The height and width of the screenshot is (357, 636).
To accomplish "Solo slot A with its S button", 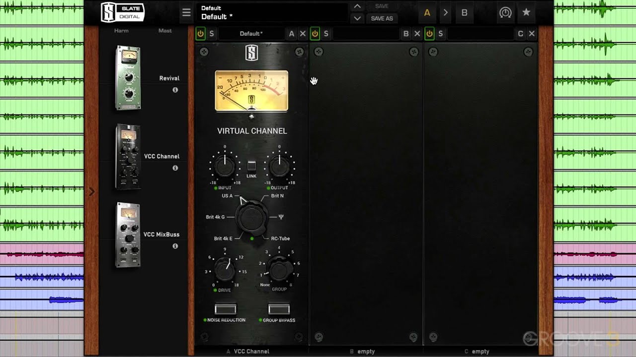I will click(x=212, y=34).
